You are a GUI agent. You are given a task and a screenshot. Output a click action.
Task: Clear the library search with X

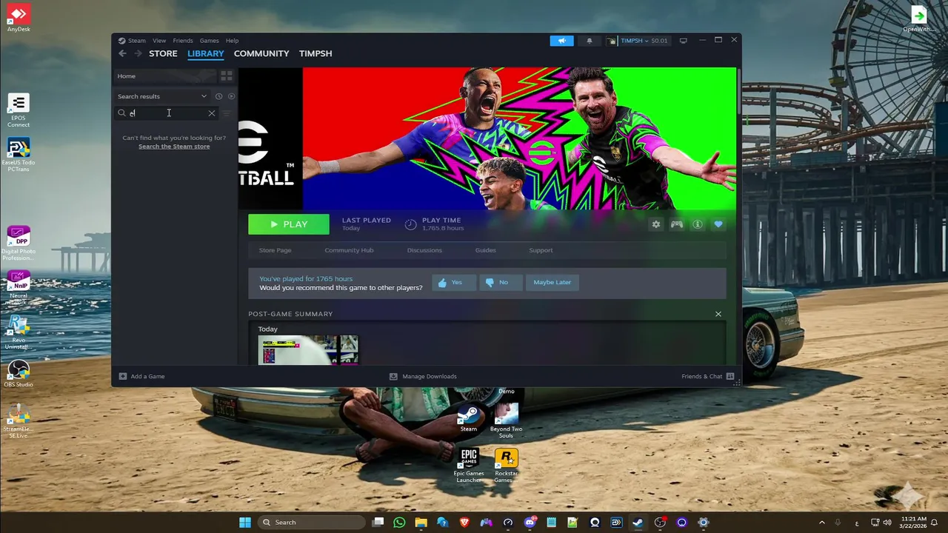tap(212, 113)
